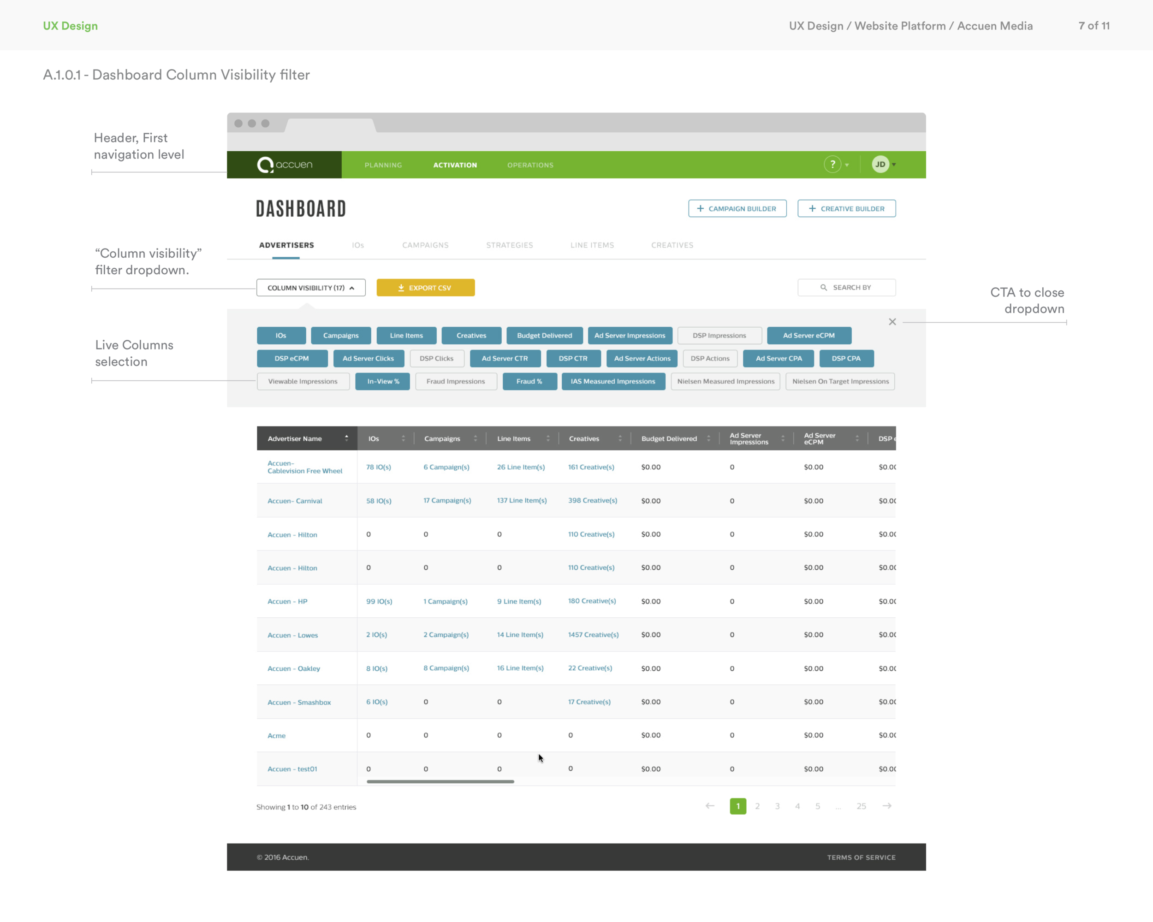
Task: Switch to the Creatives tab
Action: (x=672, y=245)
